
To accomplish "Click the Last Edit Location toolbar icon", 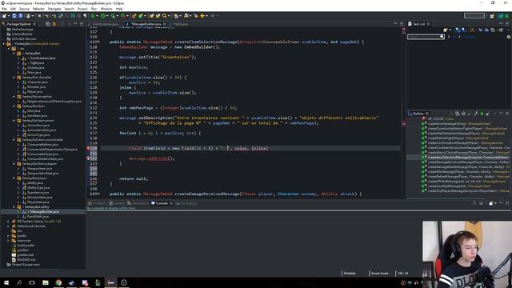I will tap(196, 16).
